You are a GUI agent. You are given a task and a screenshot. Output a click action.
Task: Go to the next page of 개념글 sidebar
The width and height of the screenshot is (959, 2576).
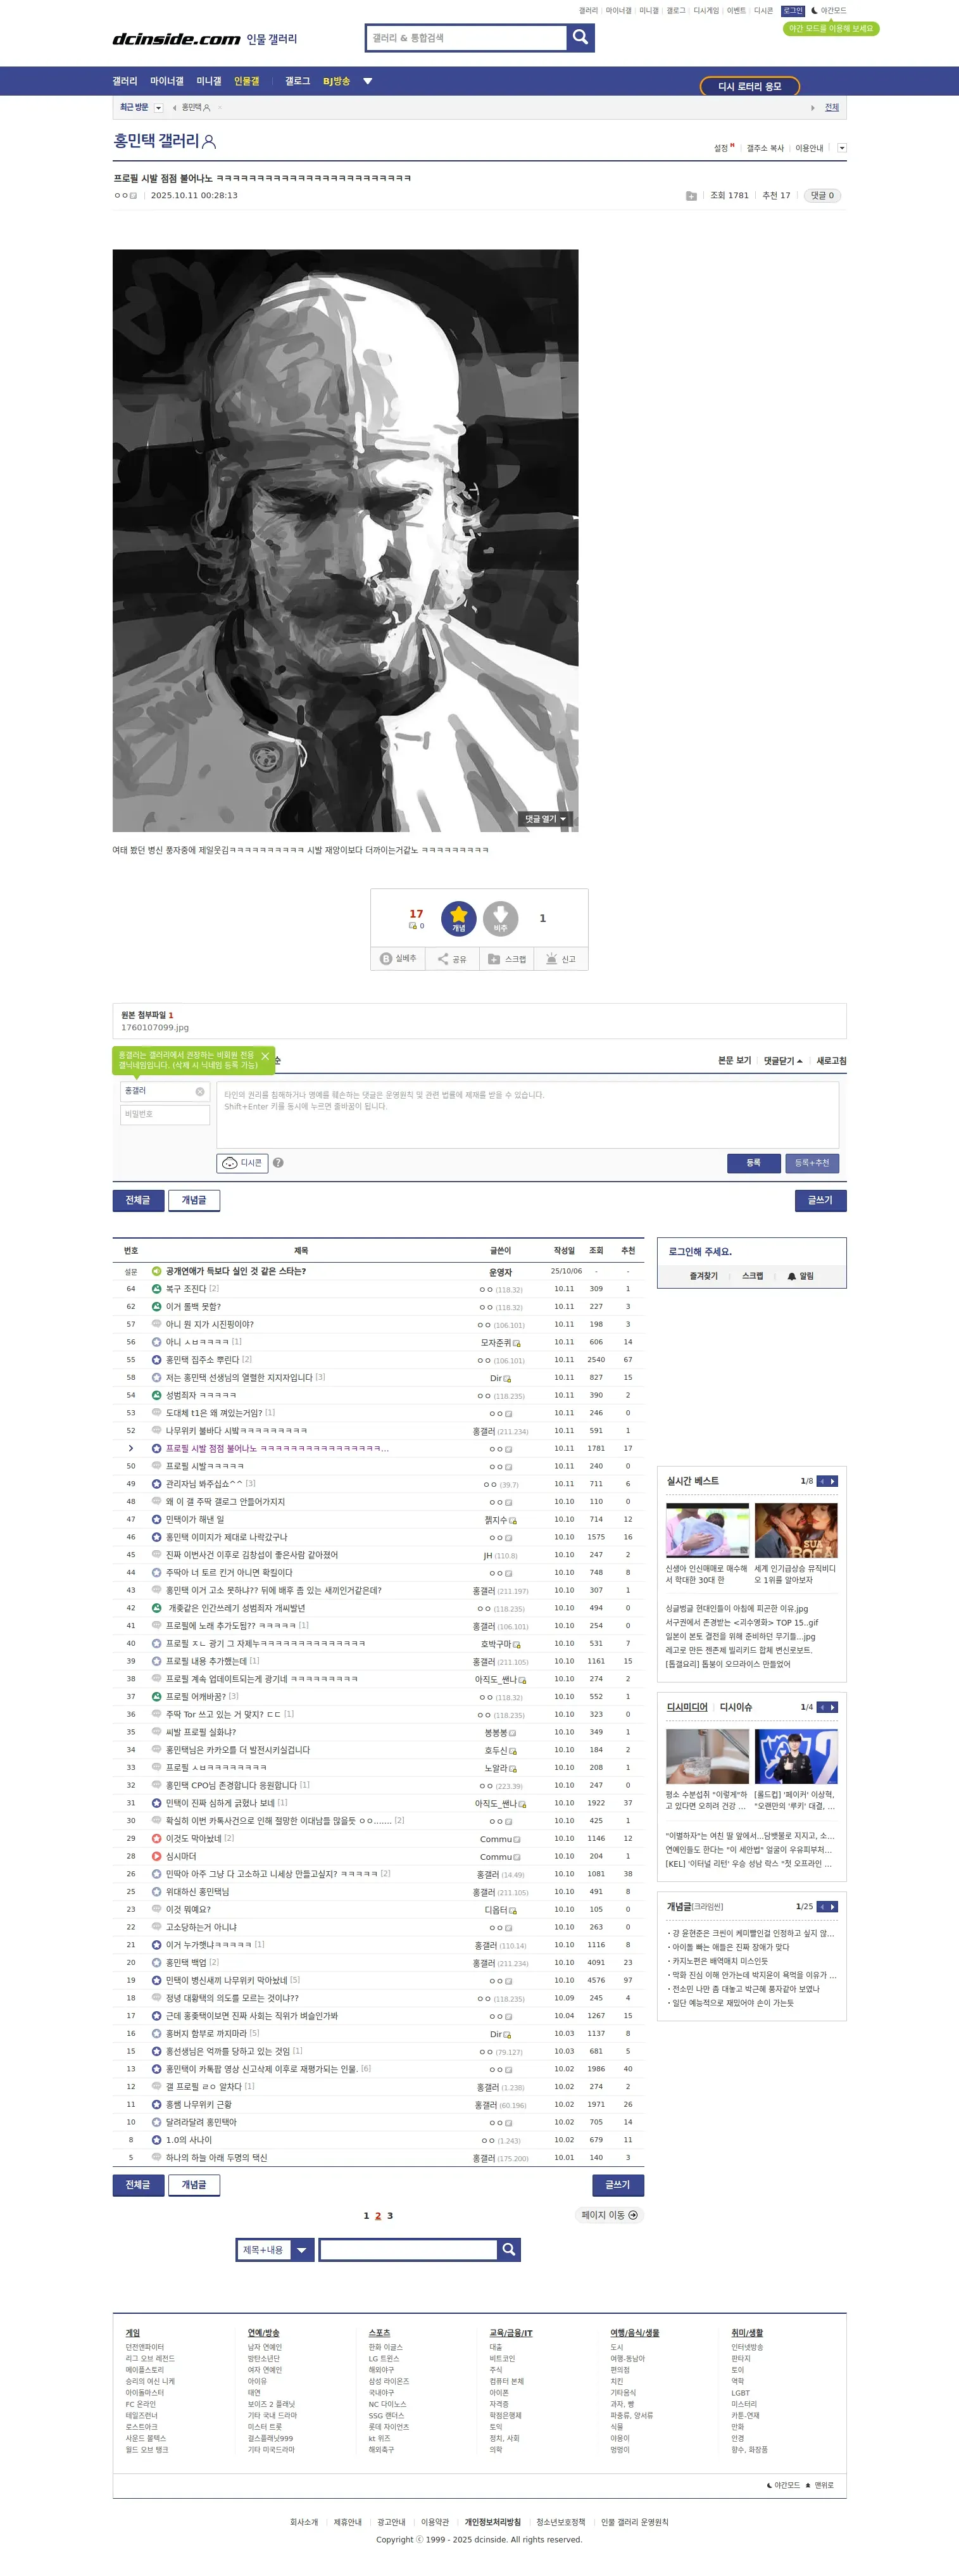pos(833,1907)
